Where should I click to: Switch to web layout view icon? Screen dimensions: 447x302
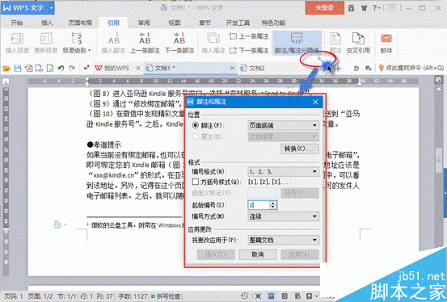pos(297,296)
